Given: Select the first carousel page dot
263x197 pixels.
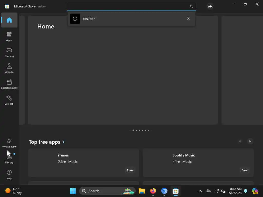Looking at the screenshot, I should pos(133,130).
